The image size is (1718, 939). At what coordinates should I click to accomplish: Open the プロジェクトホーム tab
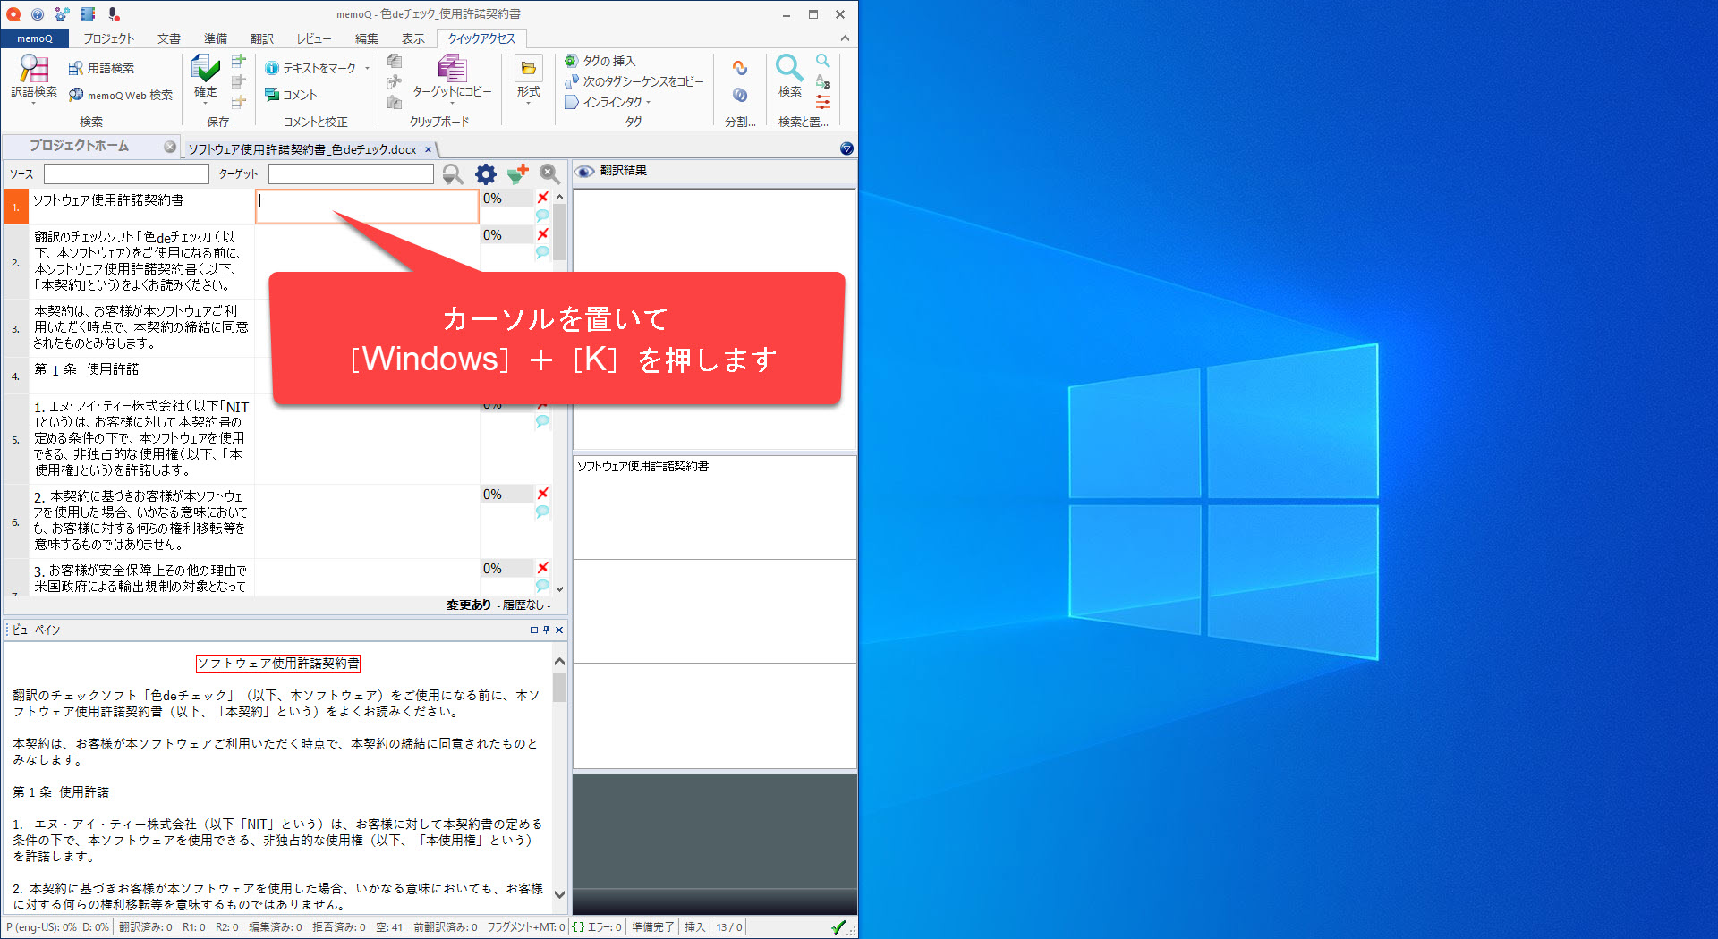tap(79, 146)
